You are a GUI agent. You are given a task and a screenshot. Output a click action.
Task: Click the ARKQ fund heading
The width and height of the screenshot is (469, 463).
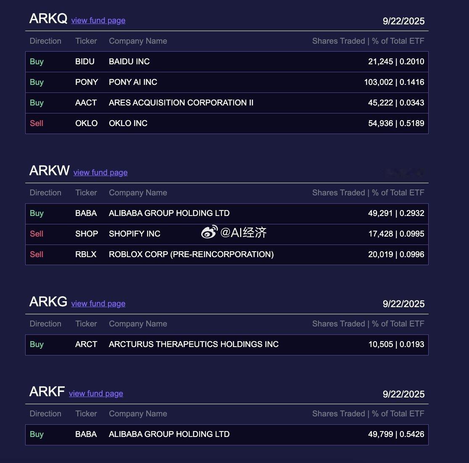pos(48,19)
